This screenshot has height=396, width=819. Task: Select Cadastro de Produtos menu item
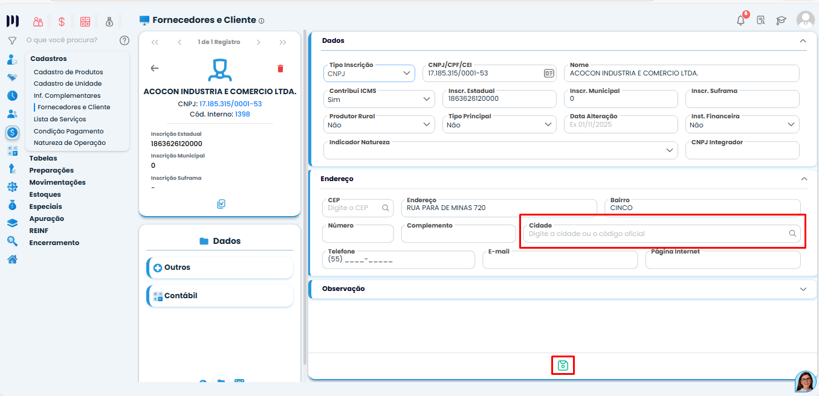tap(68, 72)
